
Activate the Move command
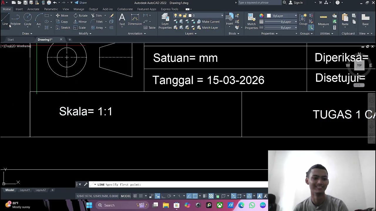pos(62,16)
